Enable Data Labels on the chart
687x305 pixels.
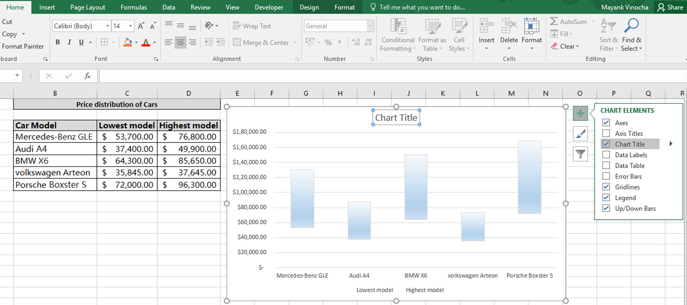(x=606, y=155)
